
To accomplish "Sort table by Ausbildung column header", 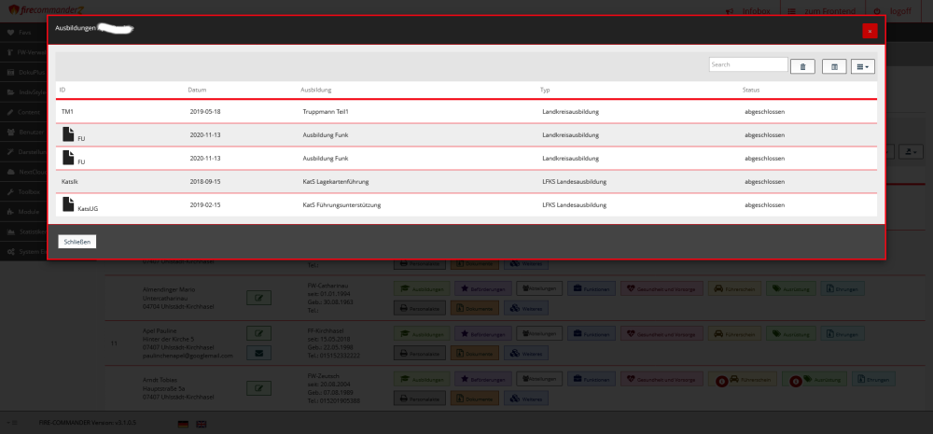I will pyautogui.click(x=315, y=90).
